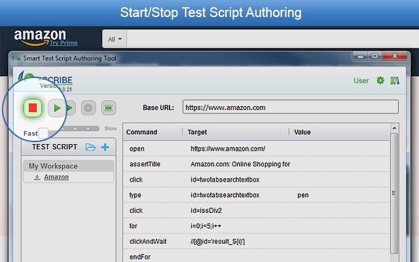Select the assertTitle command row
This screenshot has height=262, width=419.
257,164
